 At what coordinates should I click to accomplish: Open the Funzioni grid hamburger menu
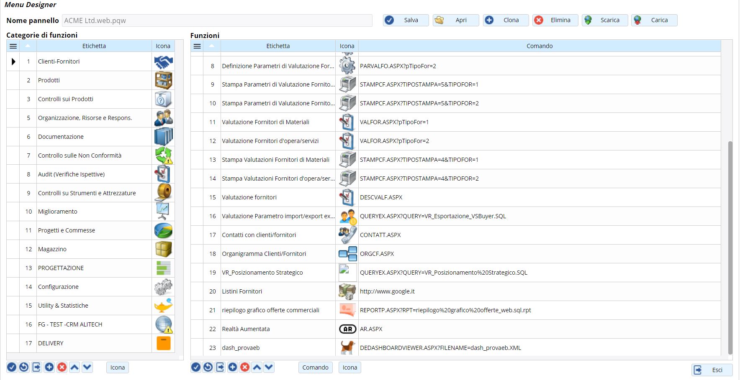(197, 46)
